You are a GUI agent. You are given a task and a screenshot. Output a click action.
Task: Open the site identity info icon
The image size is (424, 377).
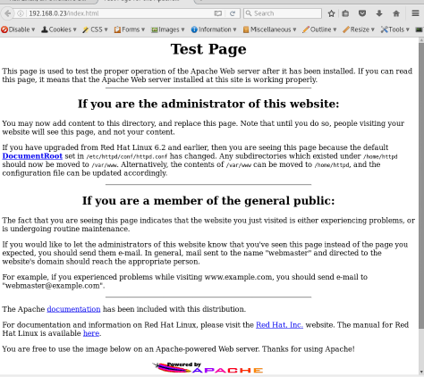tap(21, 13)
